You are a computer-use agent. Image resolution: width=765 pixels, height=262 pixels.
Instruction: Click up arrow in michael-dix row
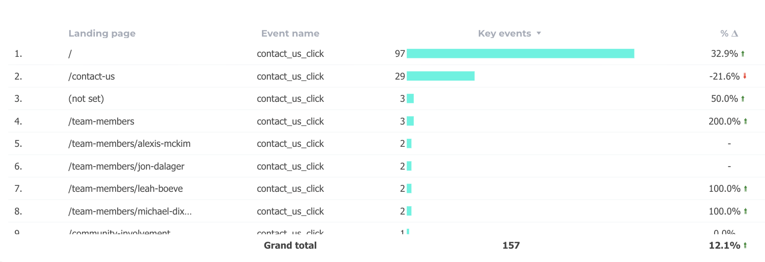coord(745,212)
